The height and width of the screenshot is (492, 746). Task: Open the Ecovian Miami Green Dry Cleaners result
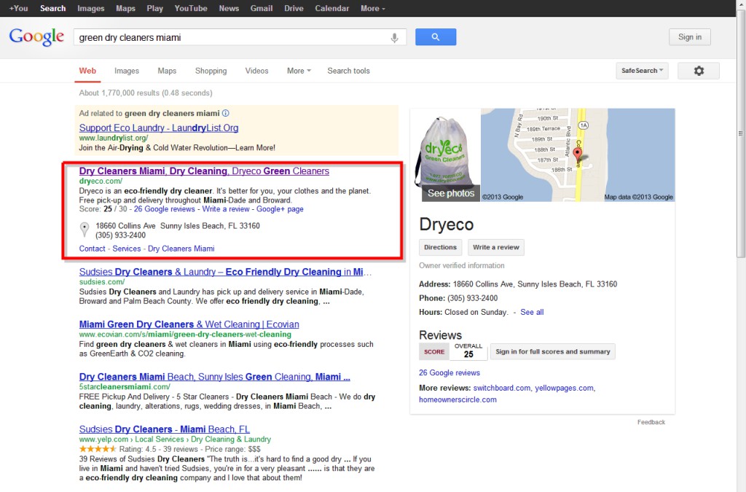pyautogui.click(x=189, y=324)
